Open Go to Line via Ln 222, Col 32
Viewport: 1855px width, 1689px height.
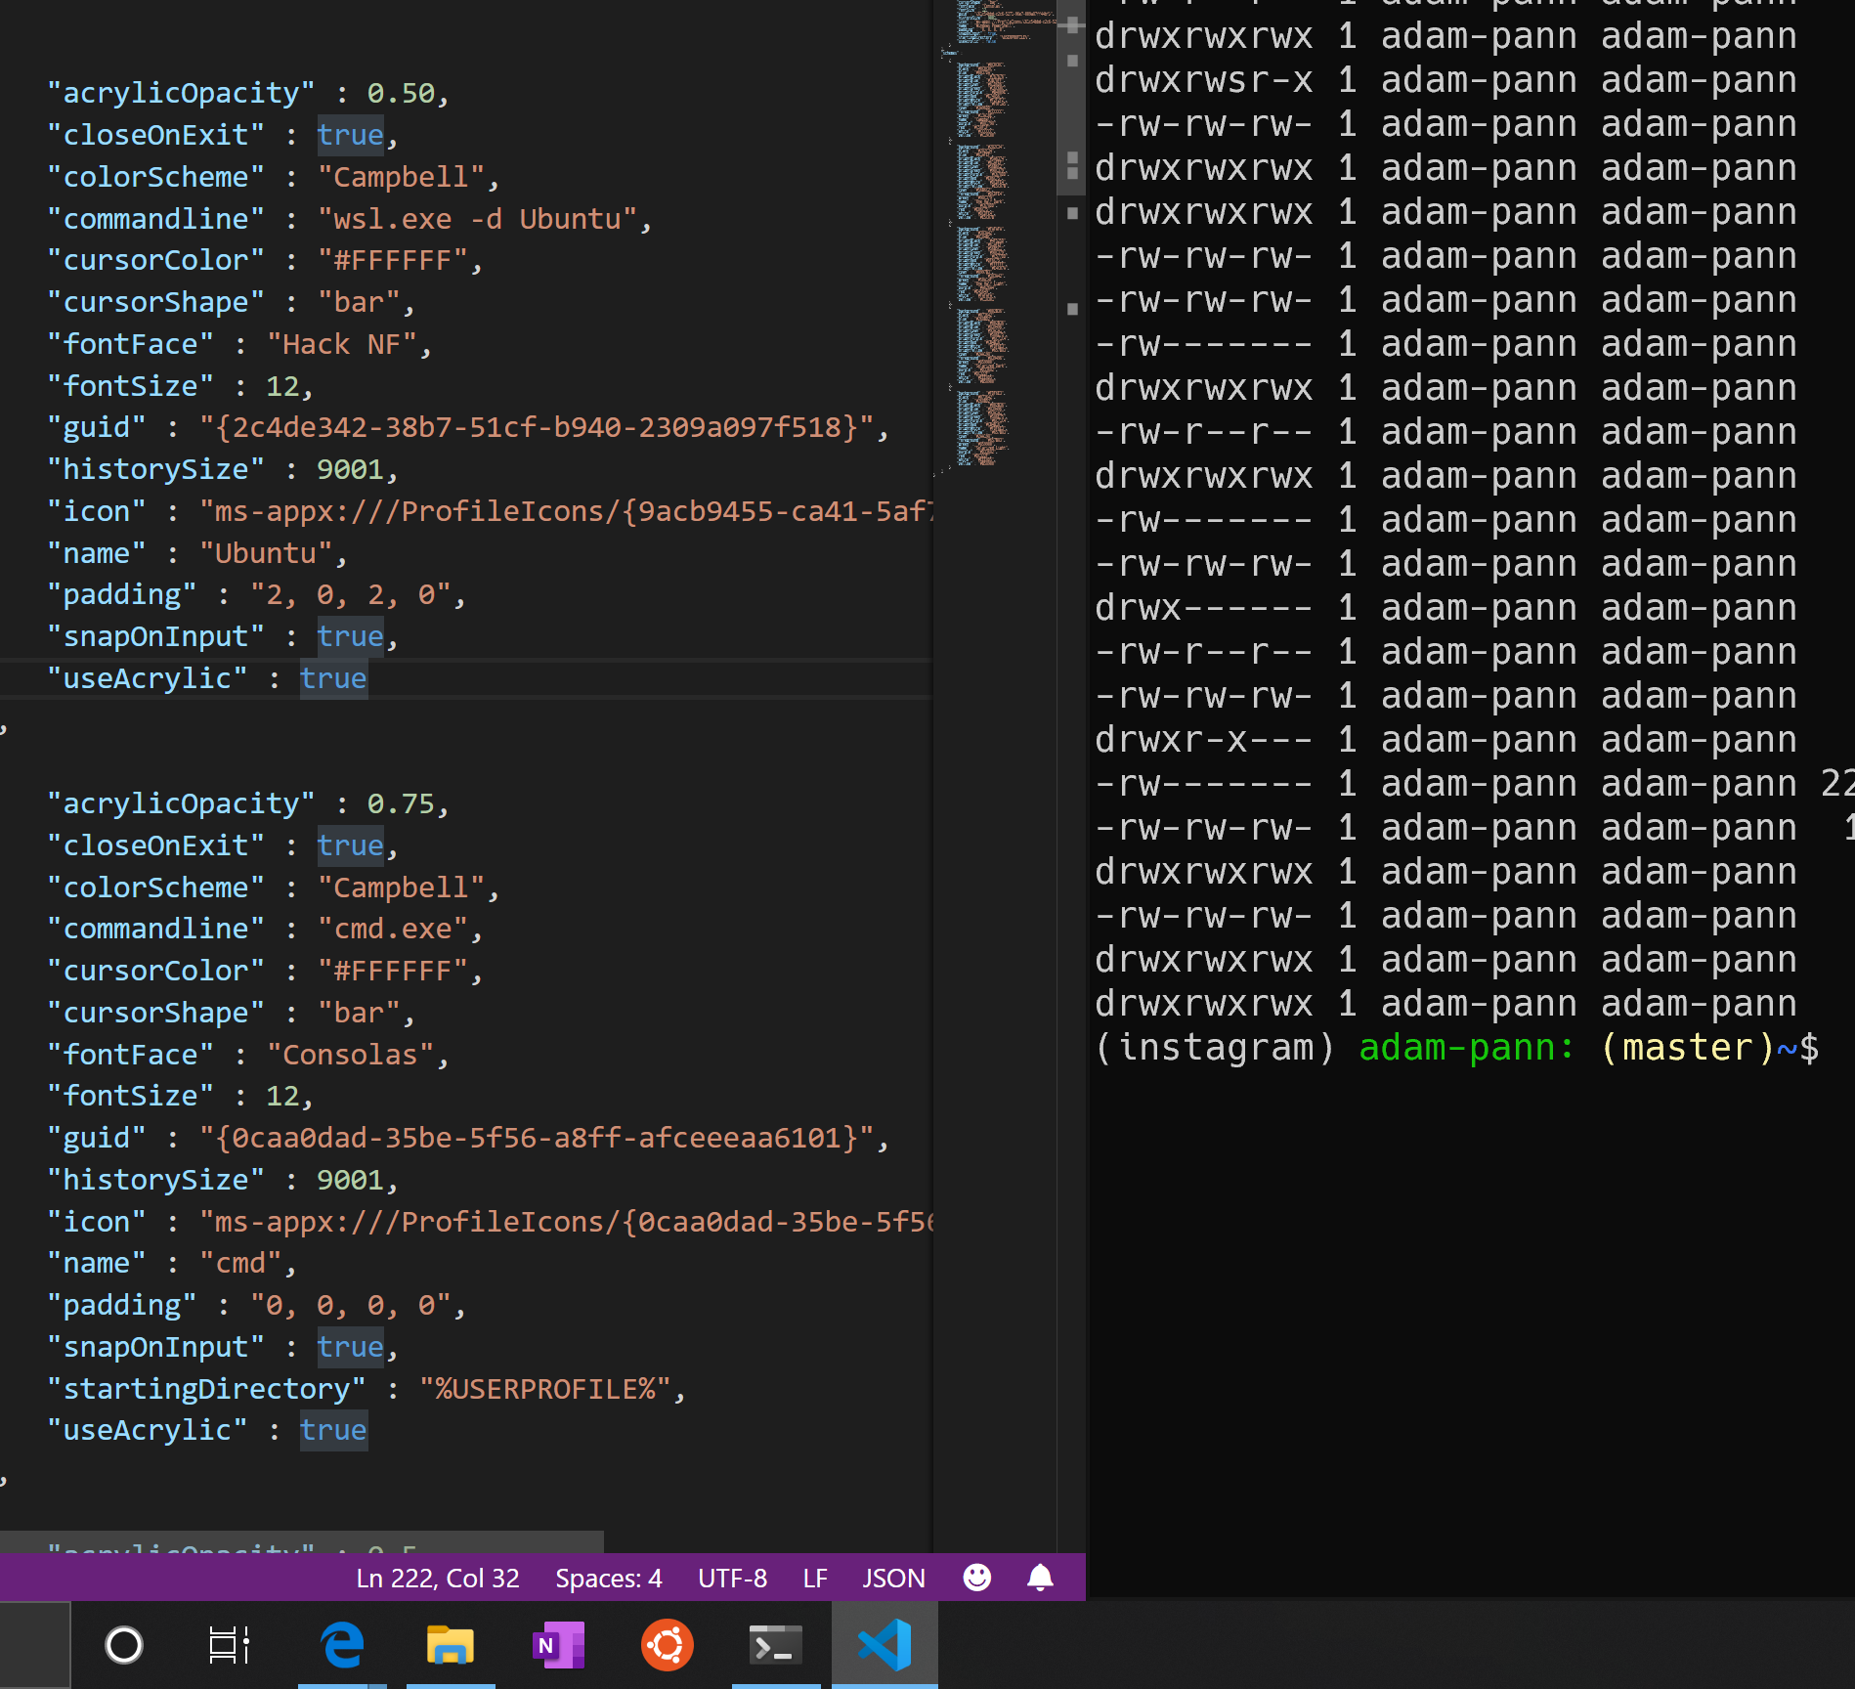(x=437, y=1577)
